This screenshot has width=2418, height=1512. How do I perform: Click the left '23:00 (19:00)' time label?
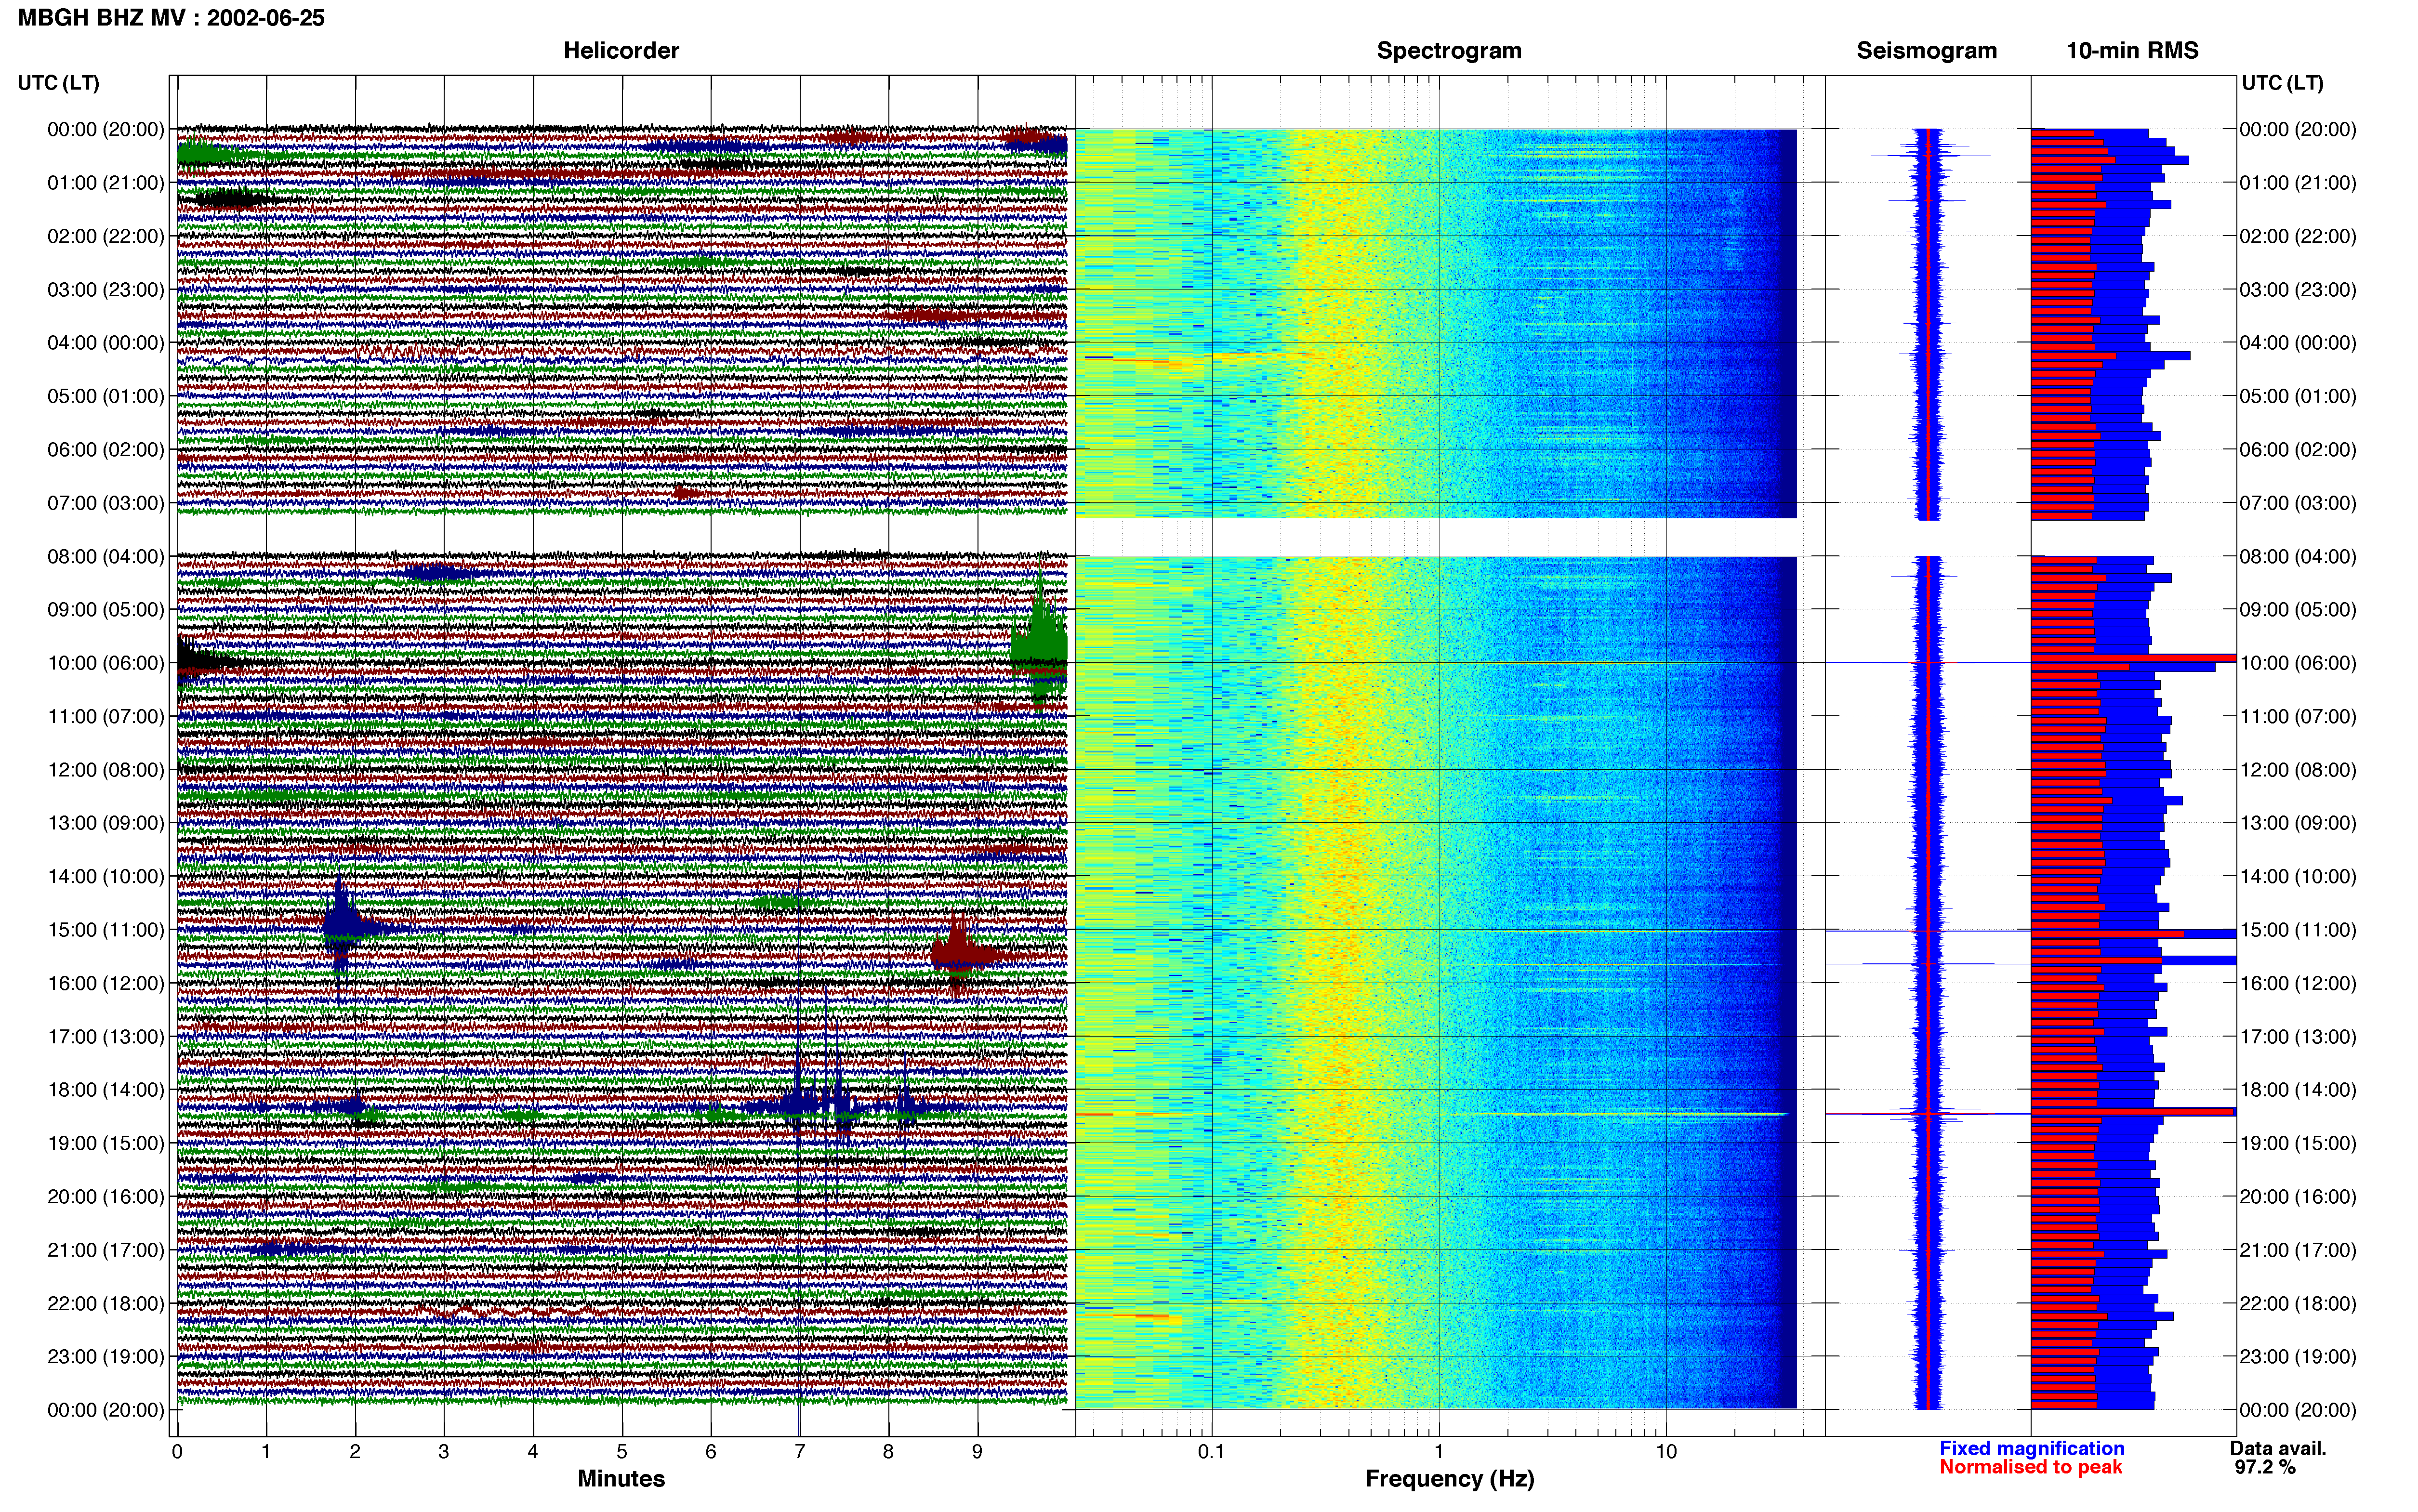pyautogui.click(x=106, y=1356)
